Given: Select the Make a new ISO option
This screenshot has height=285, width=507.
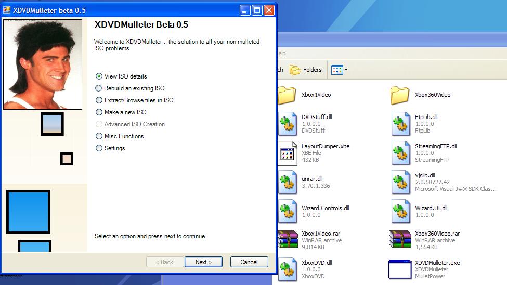Looking at the screenshot, I should pos(99,112).
